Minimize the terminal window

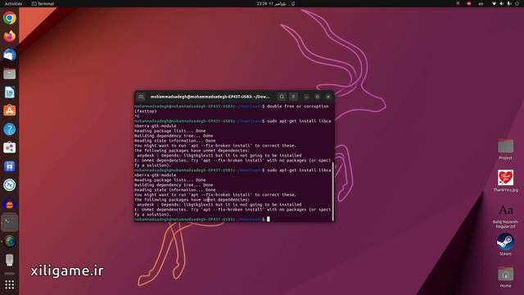pos(306,97)
